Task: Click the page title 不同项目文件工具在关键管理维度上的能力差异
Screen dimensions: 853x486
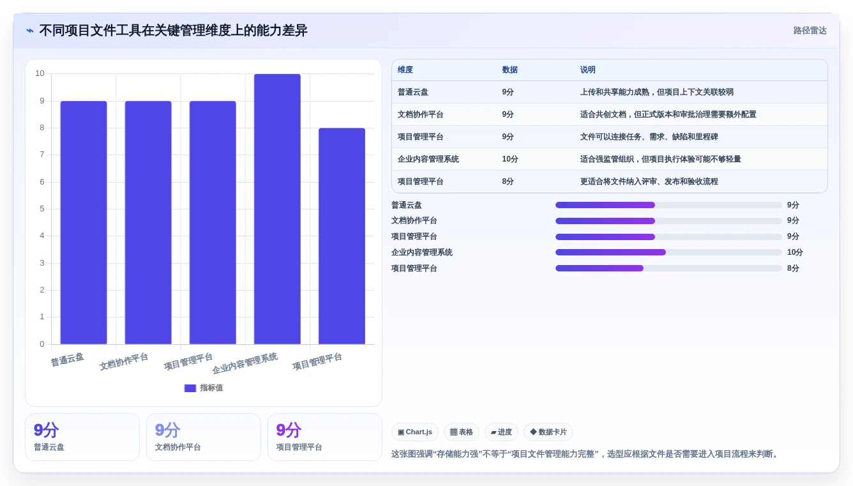Action: point(173,31)
